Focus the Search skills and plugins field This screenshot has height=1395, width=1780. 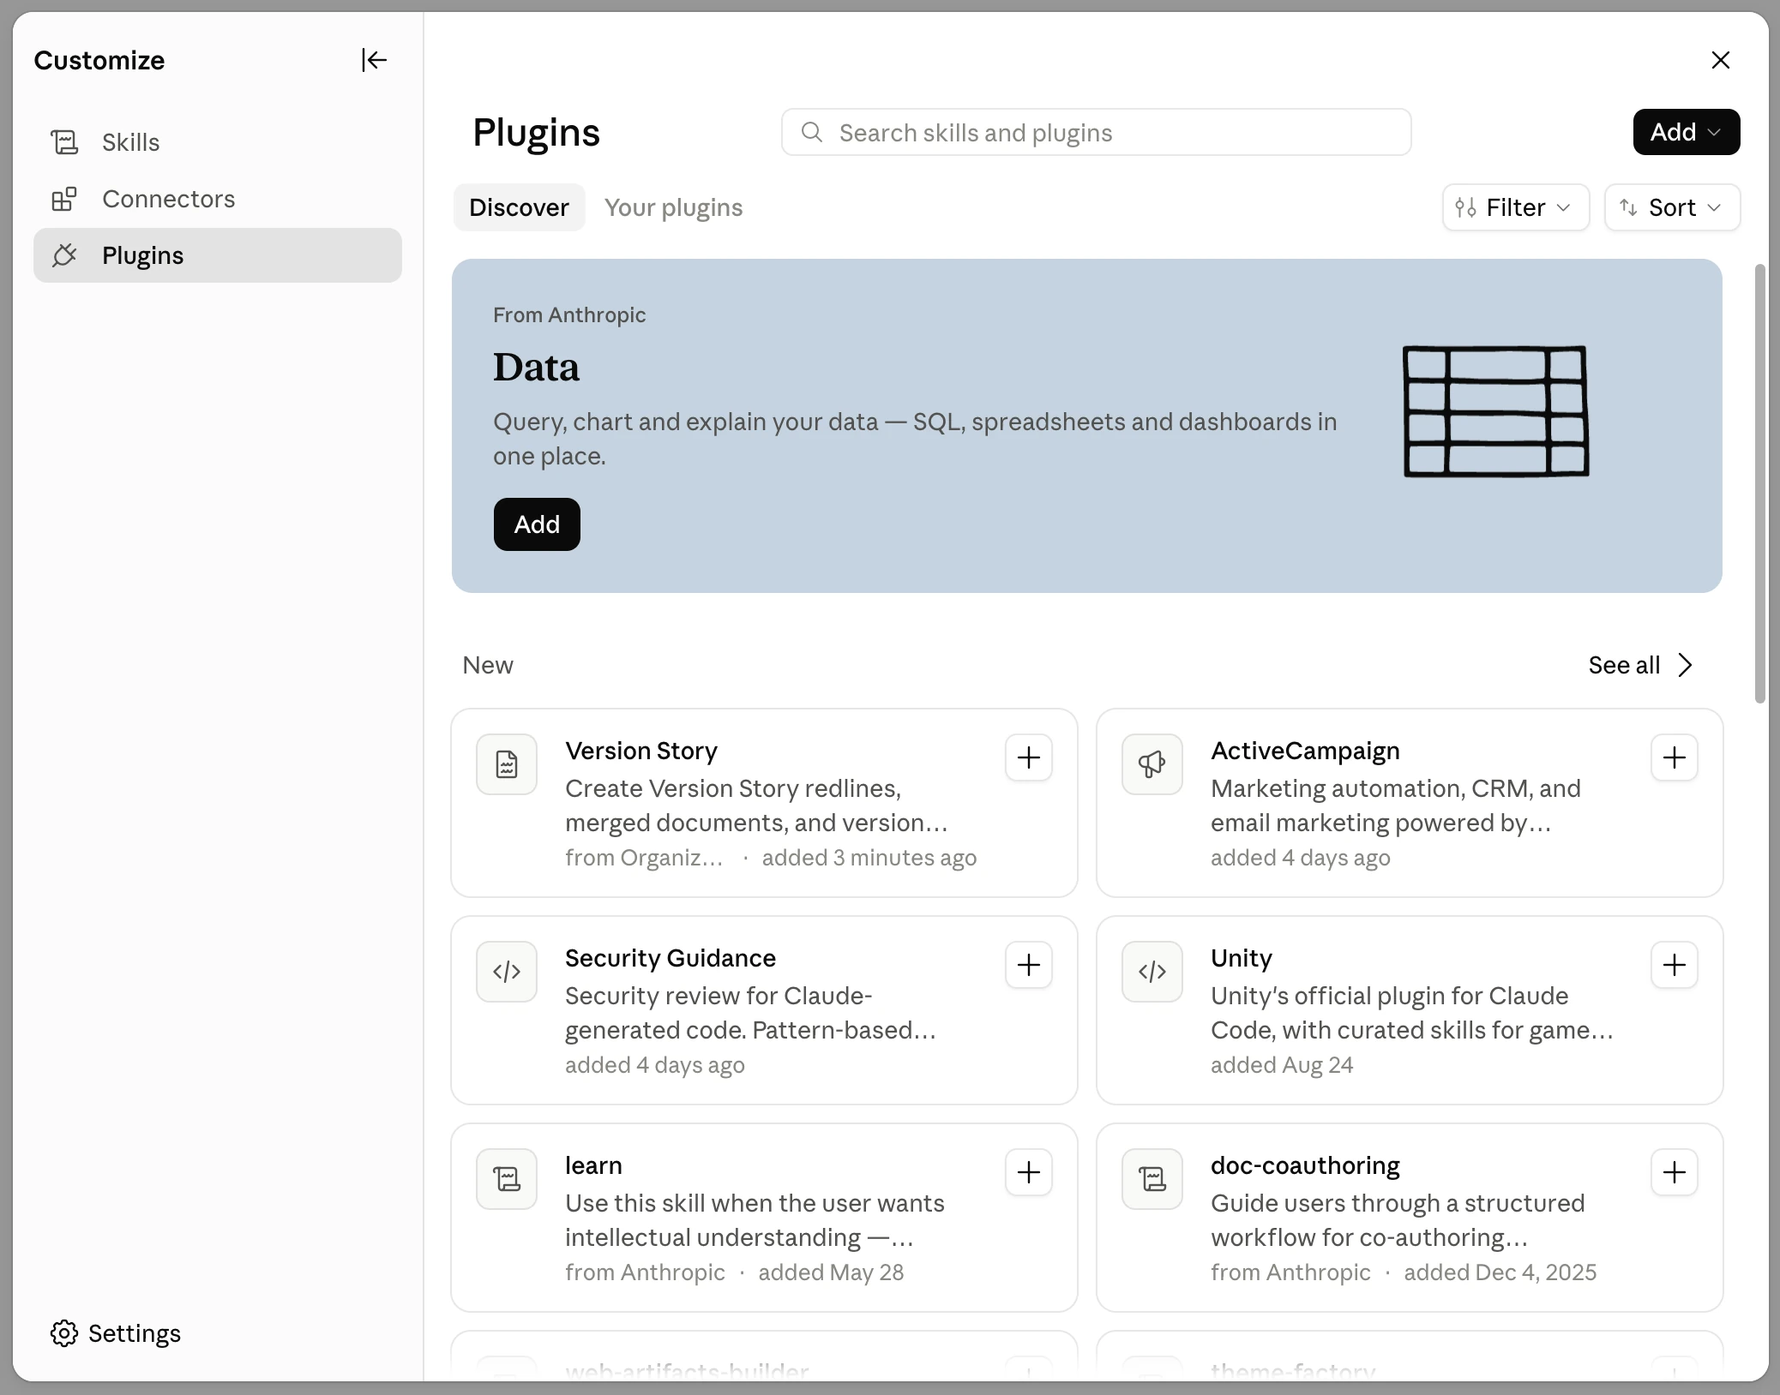tap(1096, 132)
